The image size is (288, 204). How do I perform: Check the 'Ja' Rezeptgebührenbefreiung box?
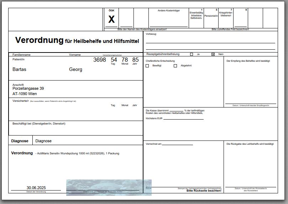192,54
